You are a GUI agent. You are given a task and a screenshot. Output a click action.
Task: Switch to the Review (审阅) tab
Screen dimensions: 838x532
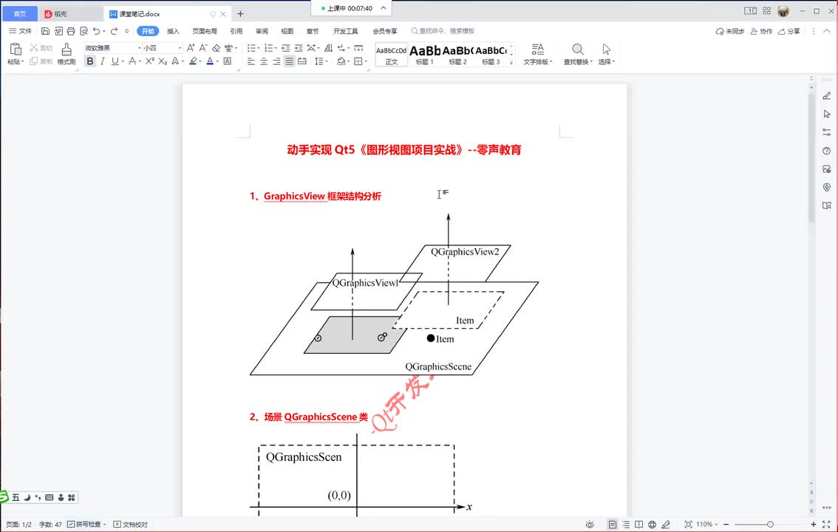point(262,31)
